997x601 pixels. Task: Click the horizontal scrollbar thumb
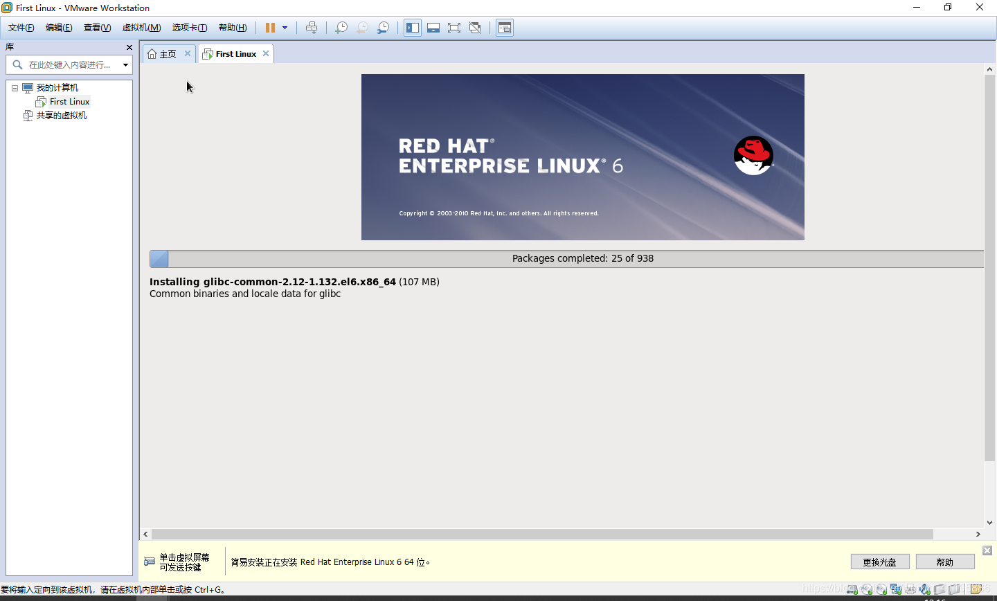(542, 535)
